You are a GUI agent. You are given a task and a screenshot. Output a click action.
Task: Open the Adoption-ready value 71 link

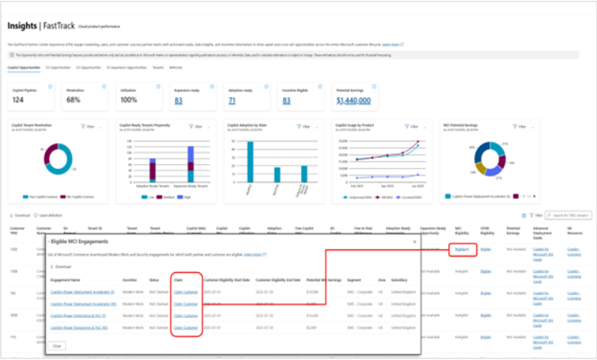point(232,101)
